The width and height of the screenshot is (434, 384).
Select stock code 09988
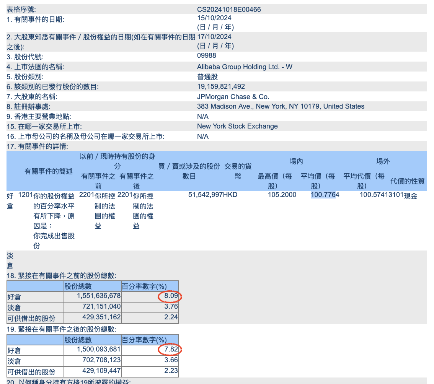tap(207, 55)
